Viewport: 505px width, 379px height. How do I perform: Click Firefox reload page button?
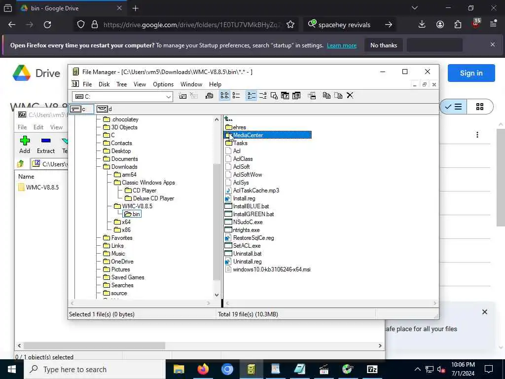(x=47, y=25)
